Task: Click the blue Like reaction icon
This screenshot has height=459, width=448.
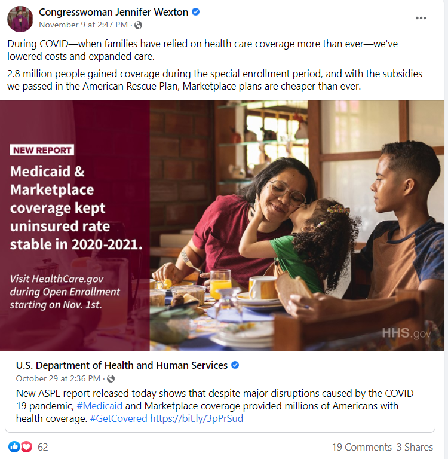Action: coord(14,446)
